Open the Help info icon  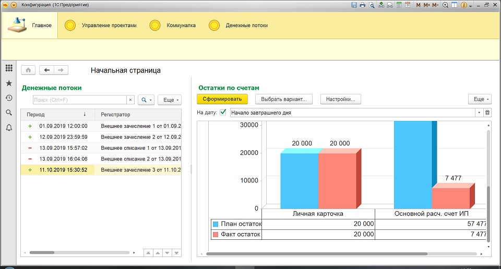(x=463, y=5)
